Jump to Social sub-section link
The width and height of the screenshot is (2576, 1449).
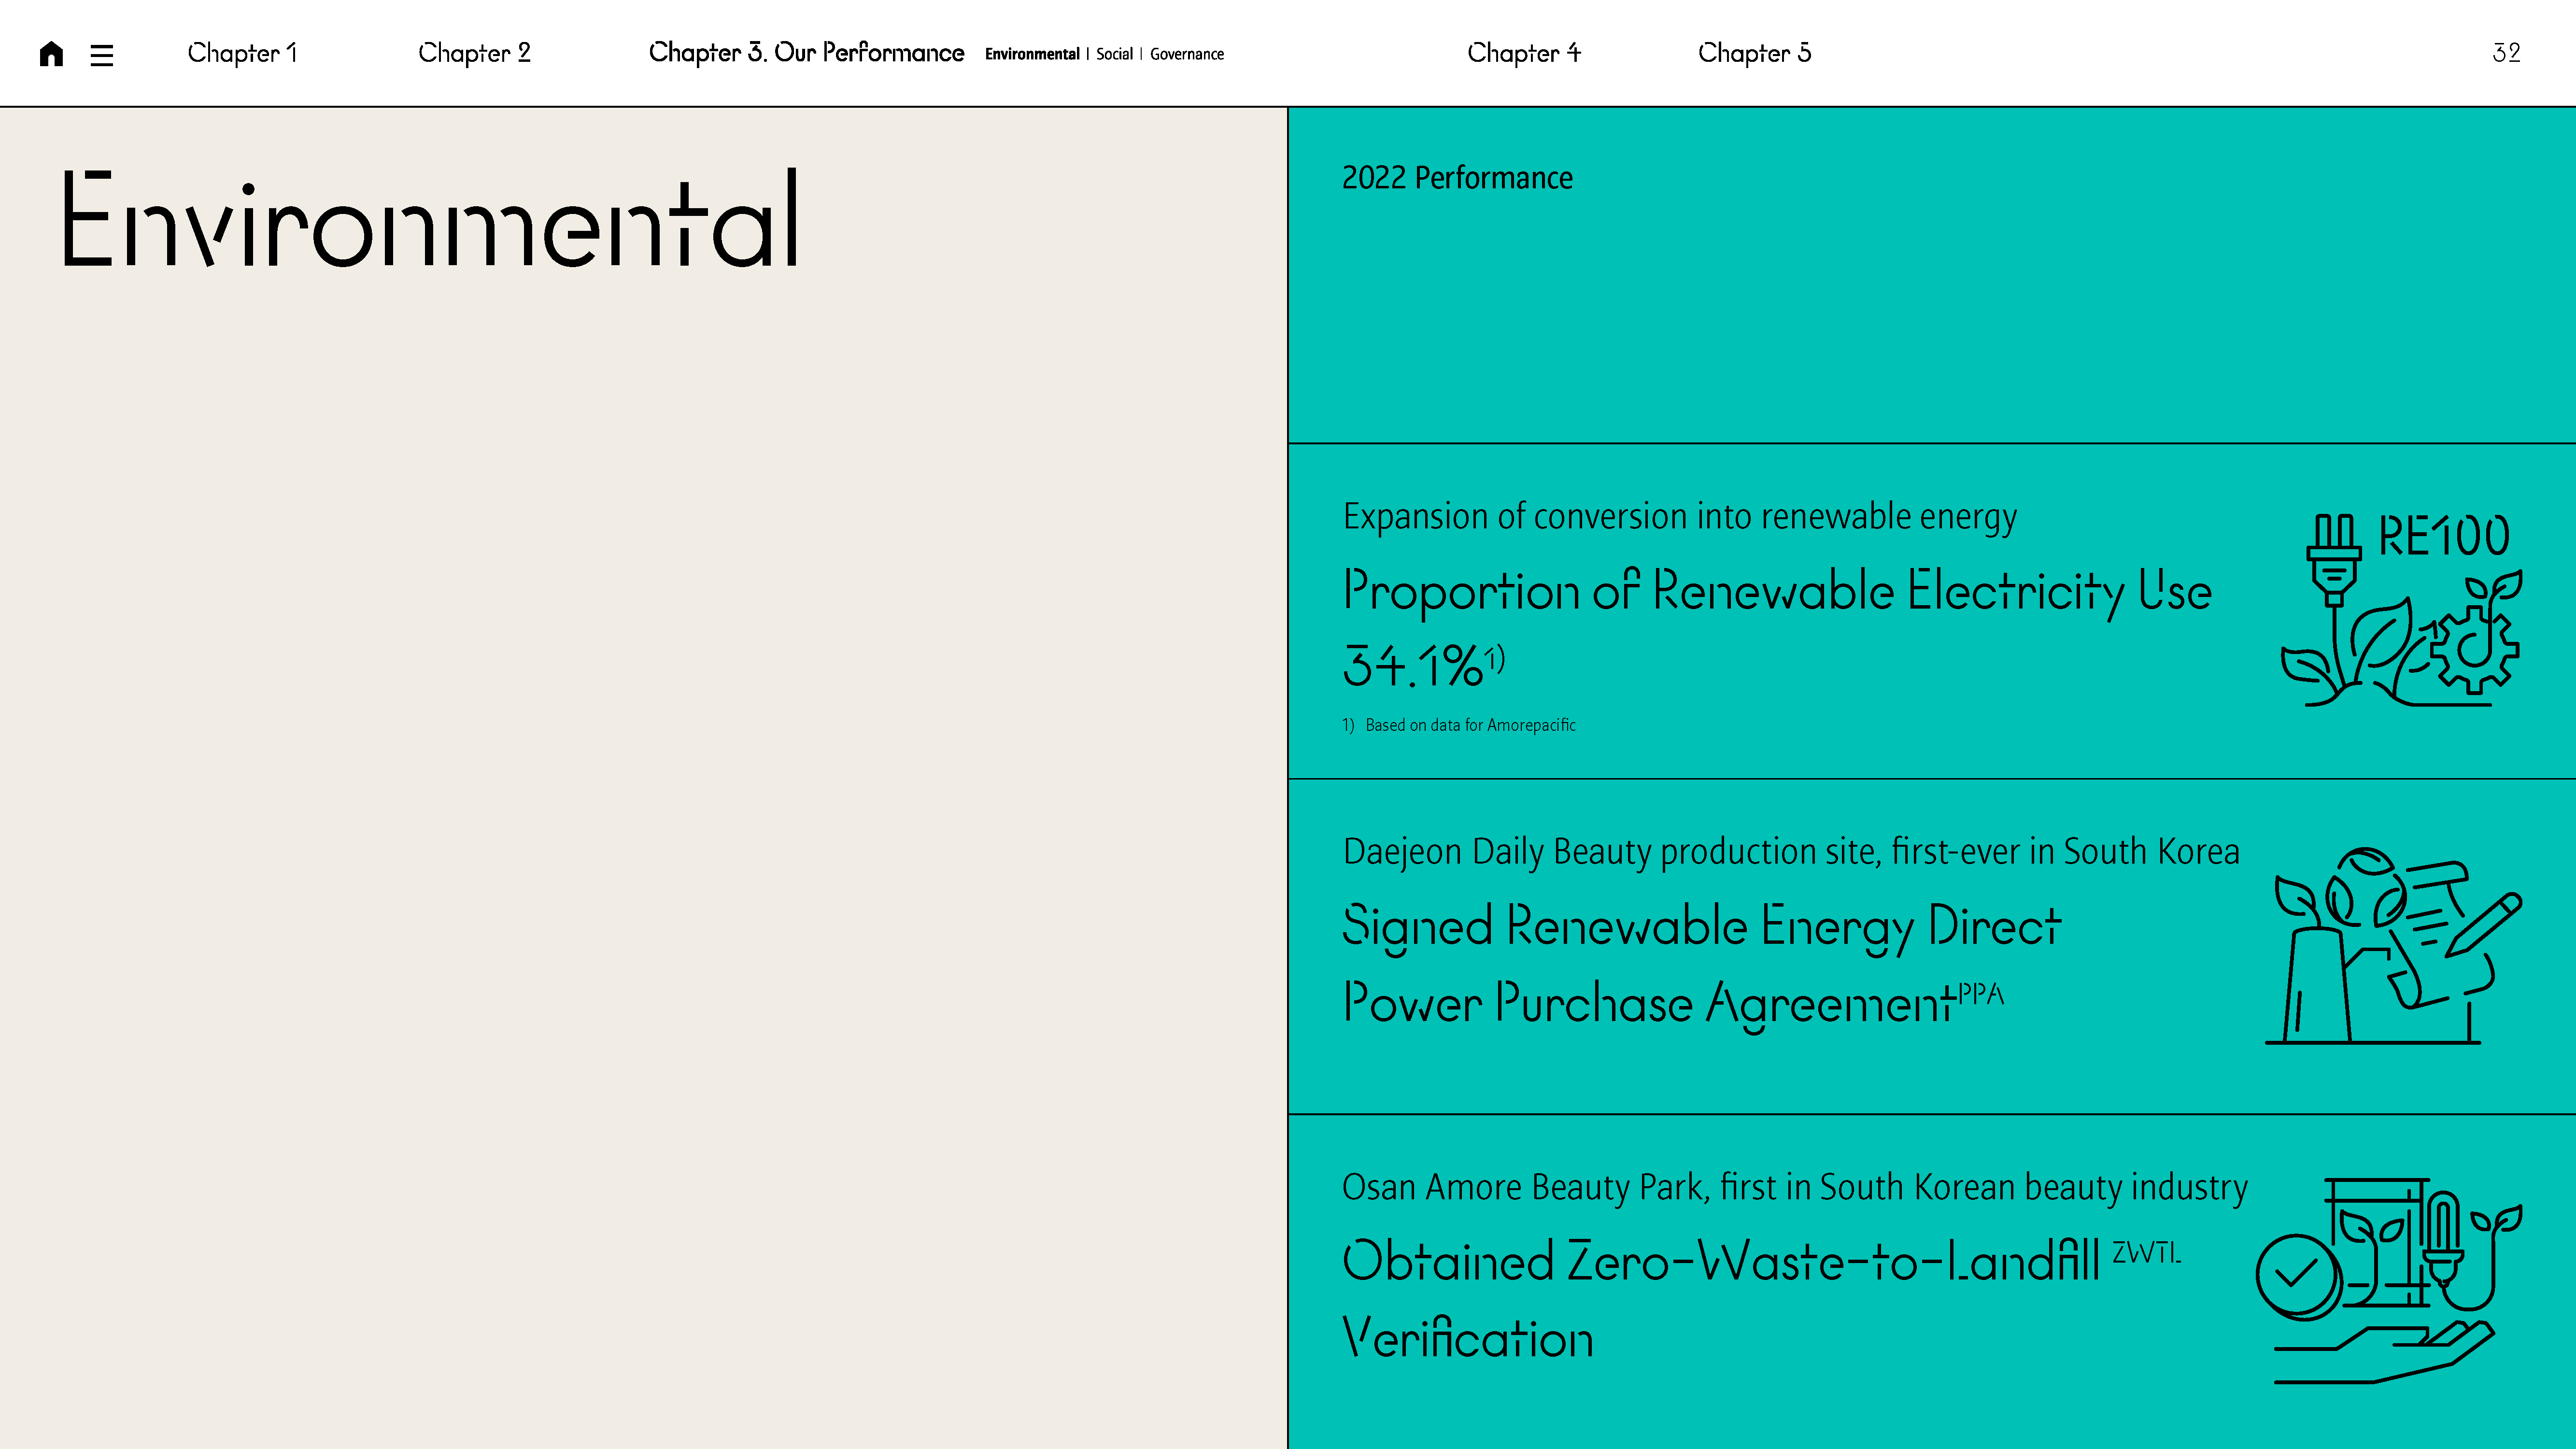pos(1114,54)
